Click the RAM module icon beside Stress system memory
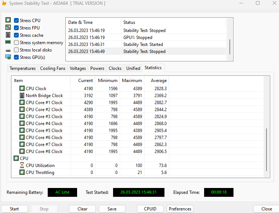The image size is (279, 213). pyautogui.click(x=8, y=42)
